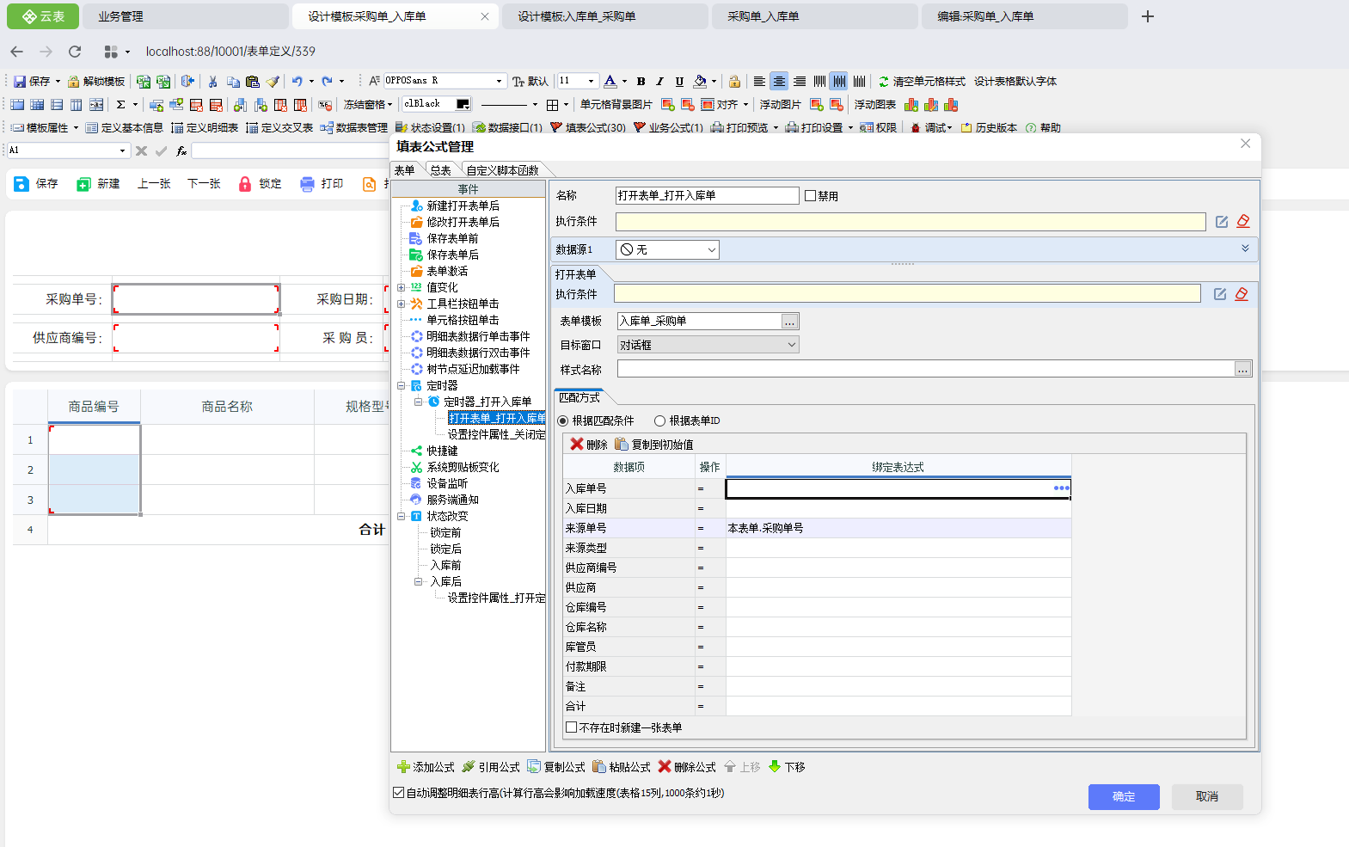Viewport: 1349px width, 847px height.
Task: Click the Print icon in form toolbar
Action: (x=308, y=184)
